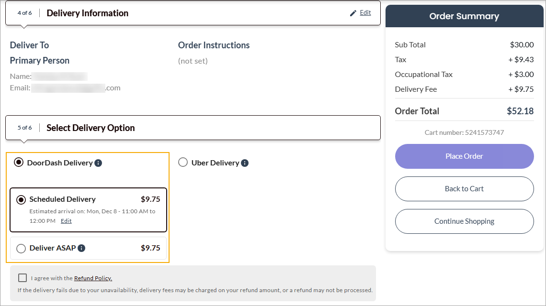Click info icon next to DoorDash Delivery
Image resolution: width=546 pixels, height=306 pixels.
pos(98,163)
